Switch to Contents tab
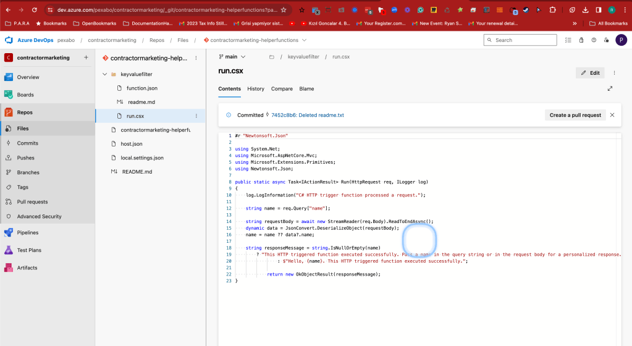Image resolution: width=632 pixels, height=346 pixels. [229, 89]
